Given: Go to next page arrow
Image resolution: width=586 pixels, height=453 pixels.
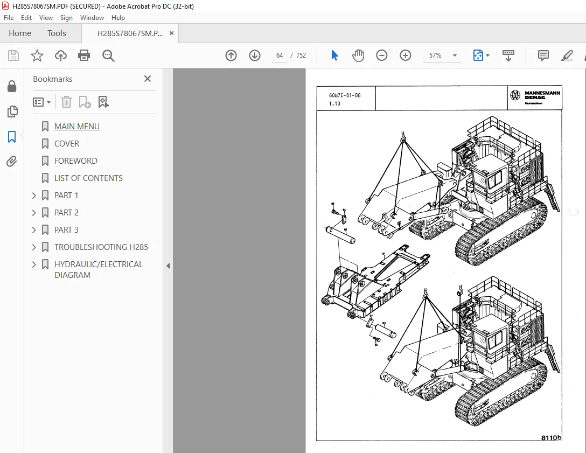Looking at the screenshot, I should (255, 55).
